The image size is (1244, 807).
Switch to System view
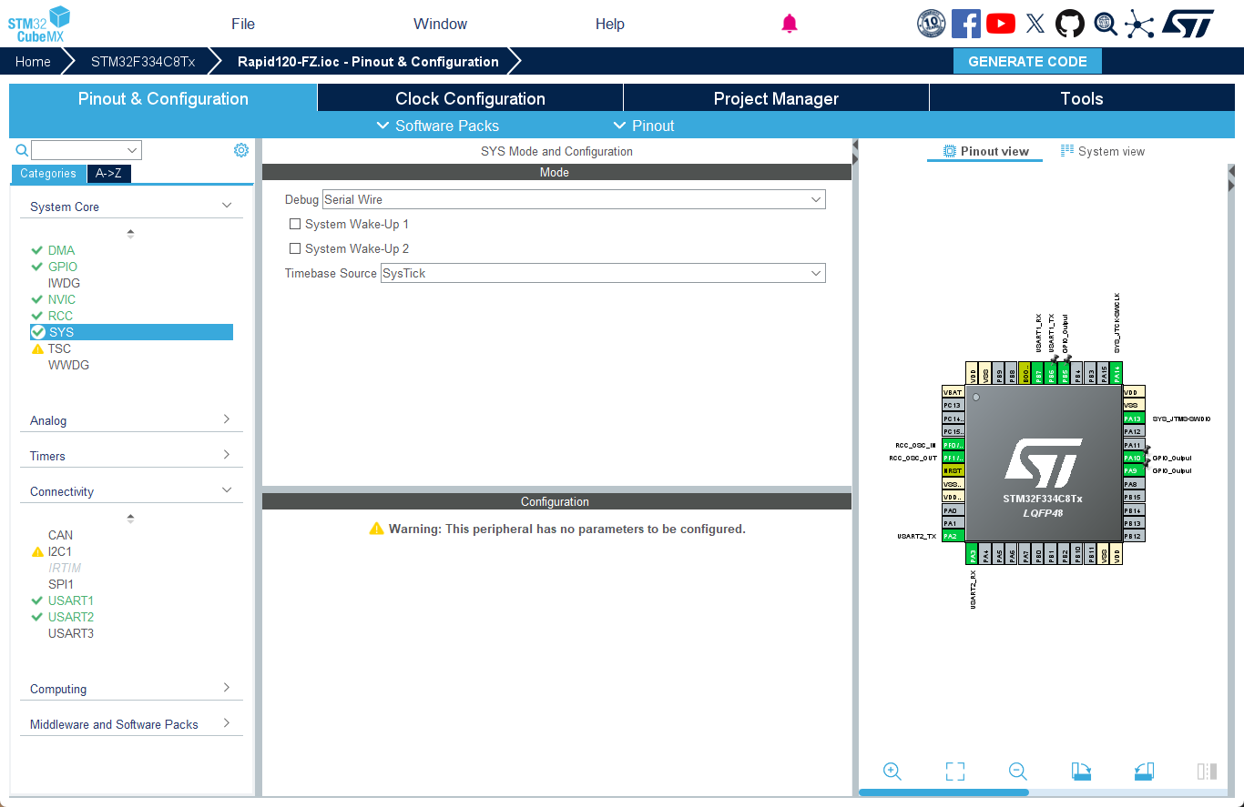click(1103, 151)
